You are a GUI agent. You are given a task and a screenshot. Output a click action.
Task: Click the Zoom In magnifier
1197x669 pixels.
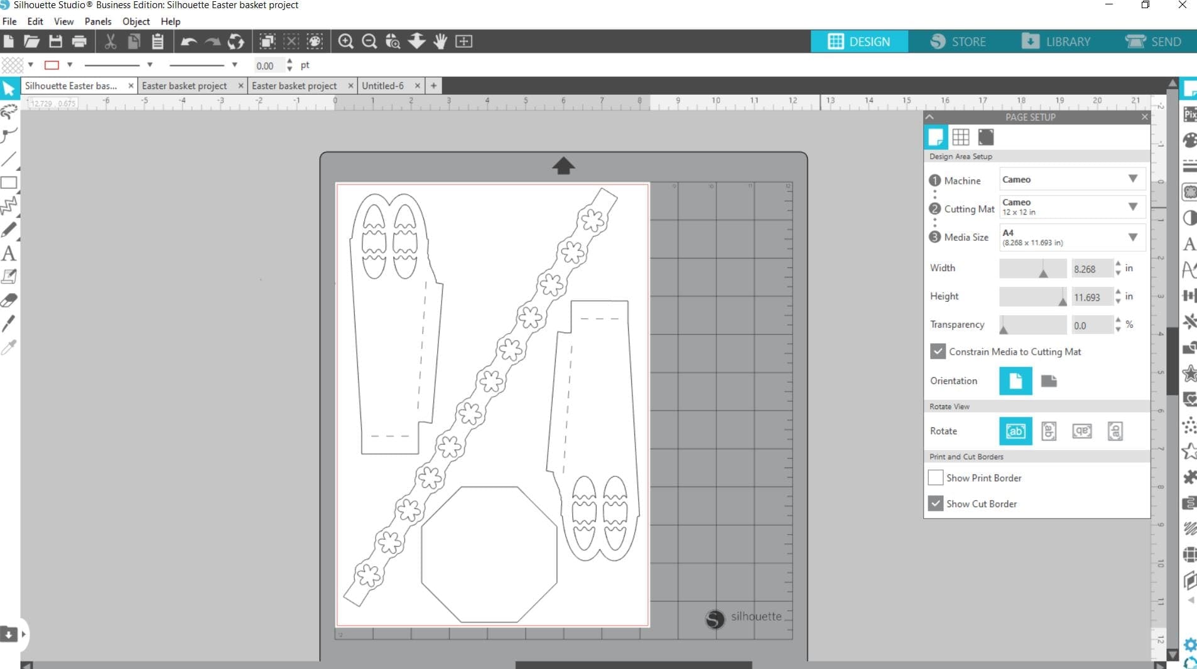pos(345,41)
